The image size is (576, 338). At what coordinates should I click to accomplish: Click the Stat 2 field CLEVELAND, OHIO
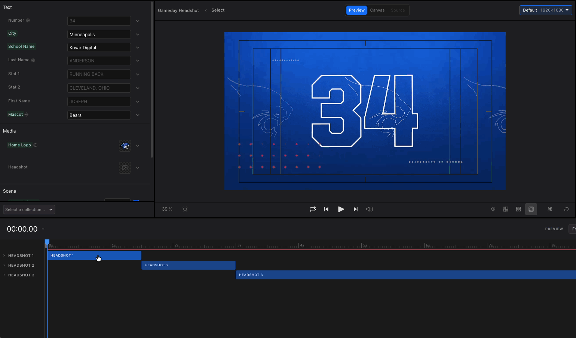99,88
